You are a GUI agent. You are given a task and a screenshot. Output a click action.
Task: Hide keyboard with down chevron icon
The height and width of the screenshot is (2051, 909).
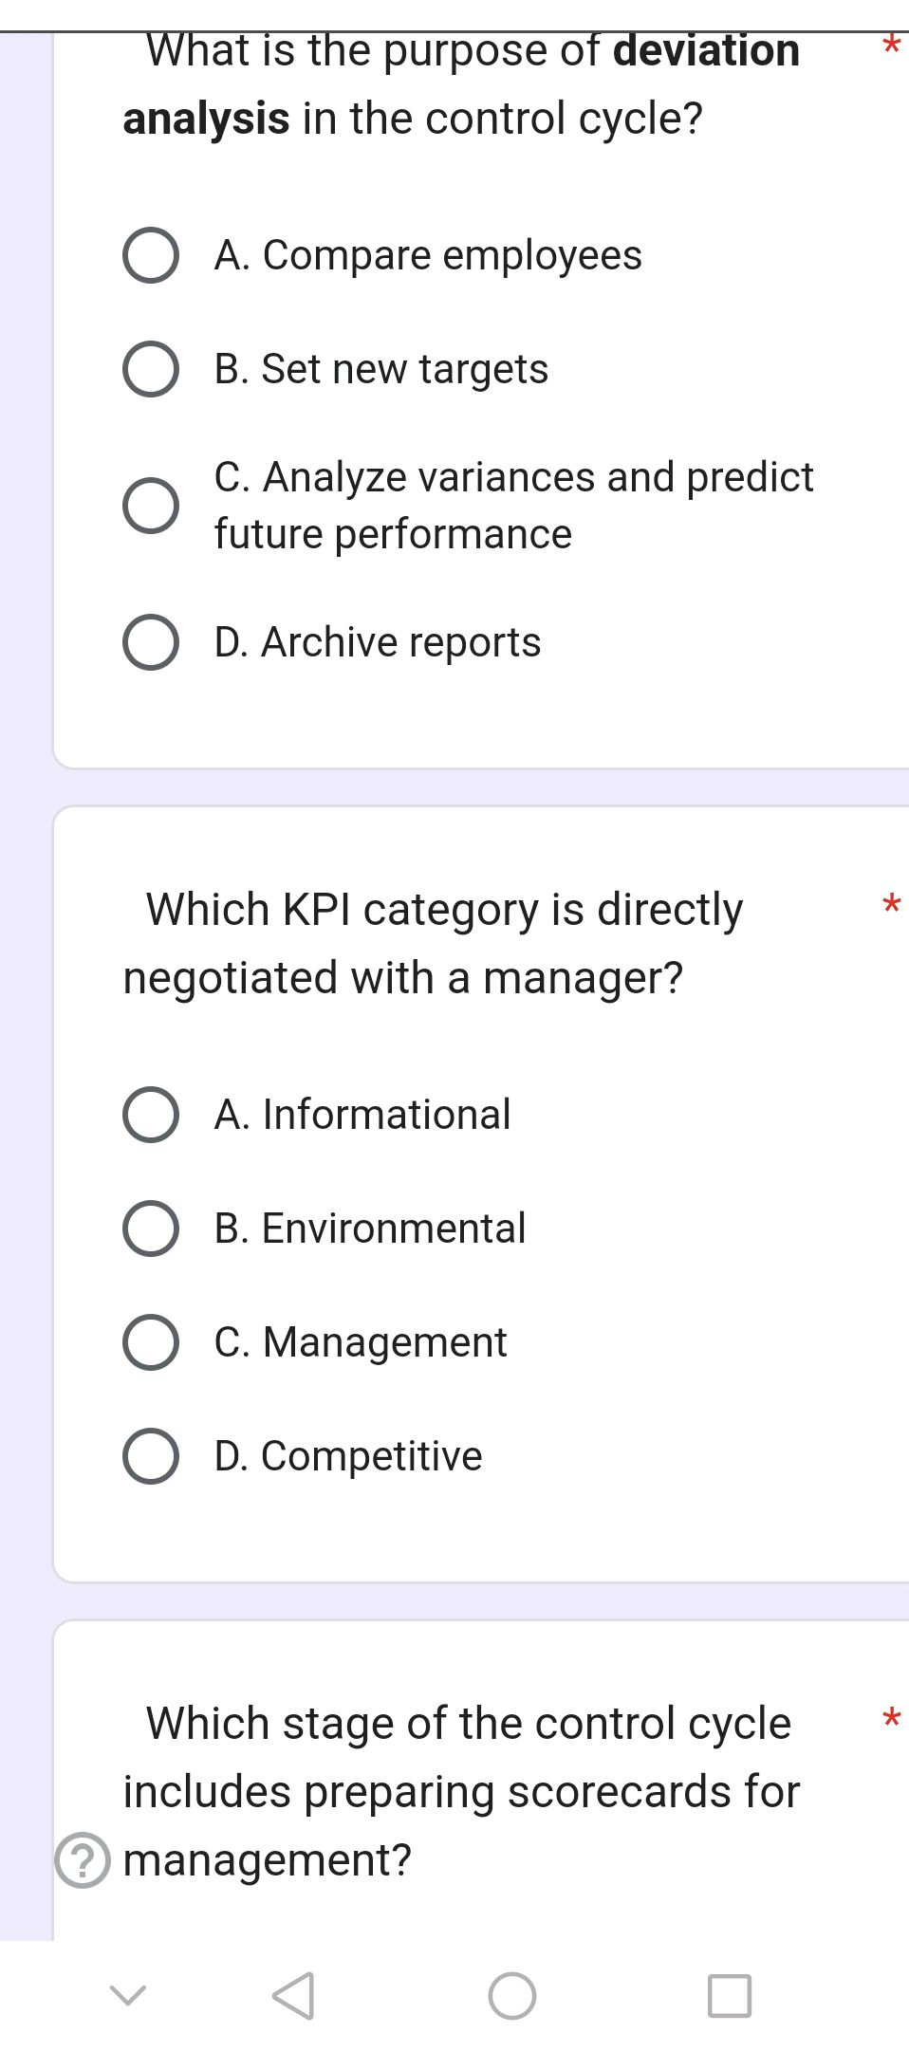(x=128, y=1994)
